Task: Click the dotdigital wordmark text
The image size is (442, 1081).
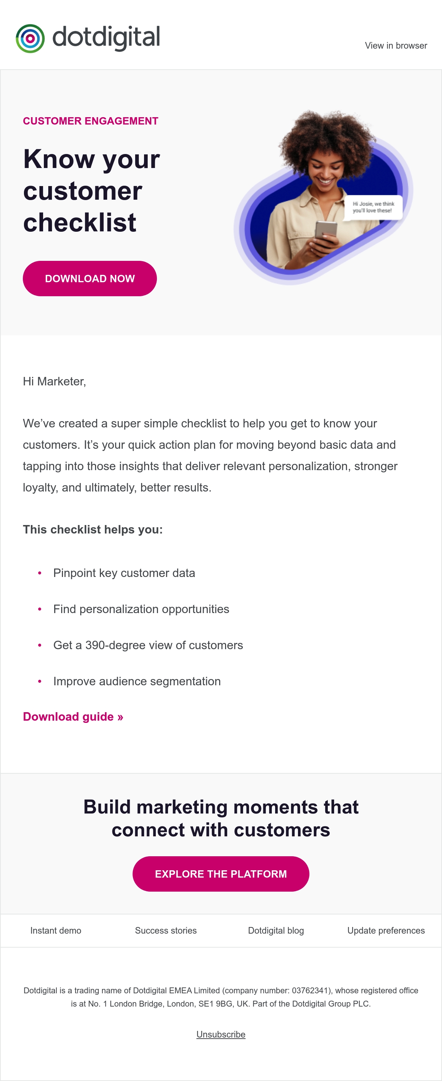Action: click(x=106, y=38)
